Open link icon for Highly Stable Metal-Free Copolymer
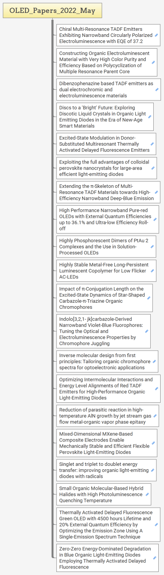This screenshot has height=575, width=164. click(152, 271)
